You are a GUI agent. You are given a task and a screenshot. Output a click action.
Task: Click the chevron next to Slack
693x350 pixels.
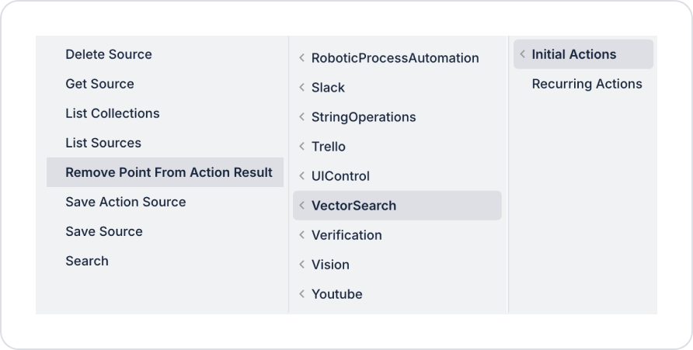301,88
